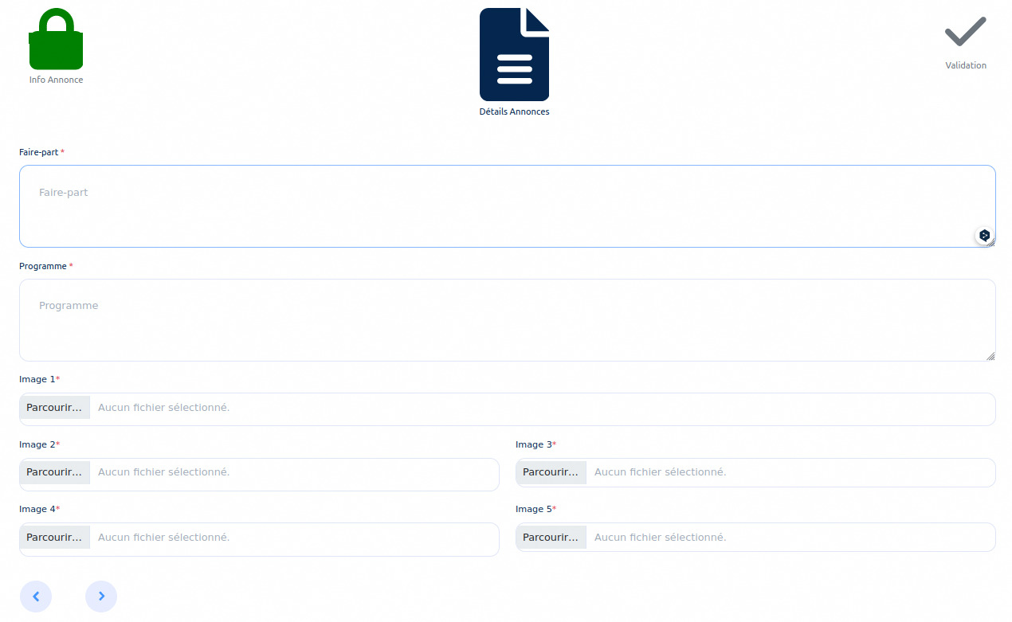Screen dimensions: 1012x622
Task: Click Image 1 'Aucun fichier sélectionné' text
Action: point(163,408)
